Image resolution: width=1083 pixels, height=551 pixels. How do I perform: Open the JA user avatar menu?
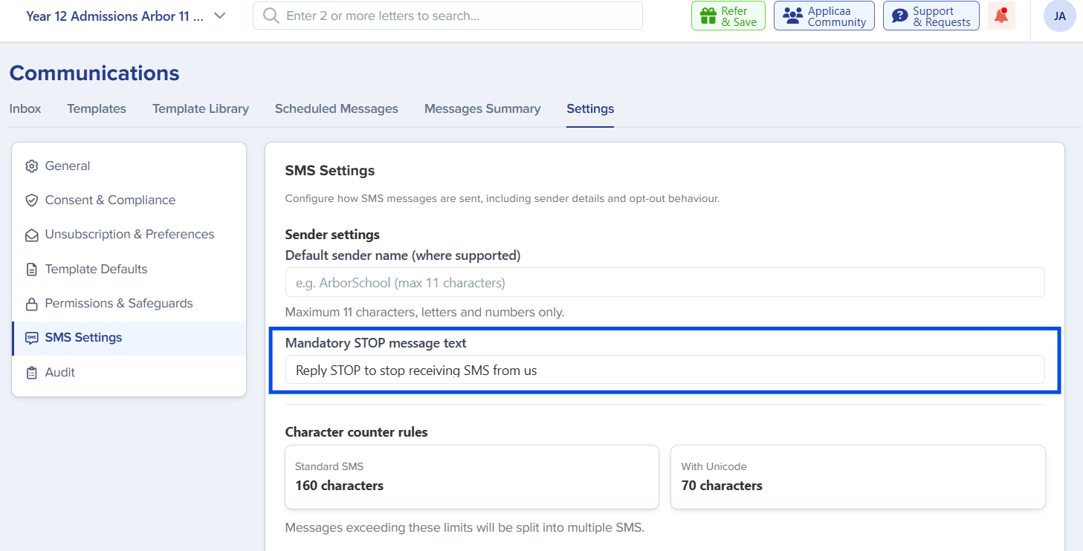[1059, 16]
